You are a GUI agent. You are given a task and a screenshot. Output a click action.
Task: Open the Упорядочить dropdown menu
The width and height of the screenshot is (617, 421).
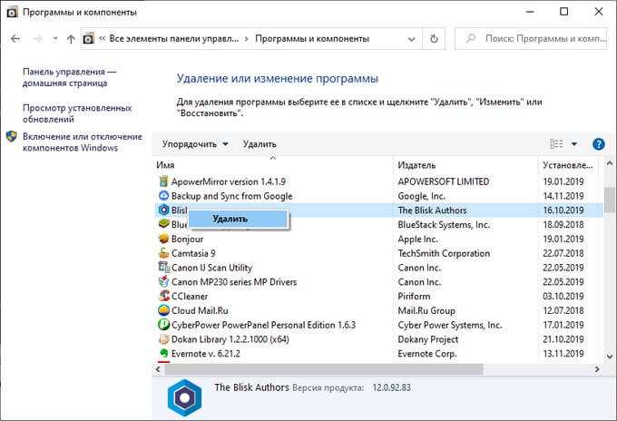(x=195, y=144)
